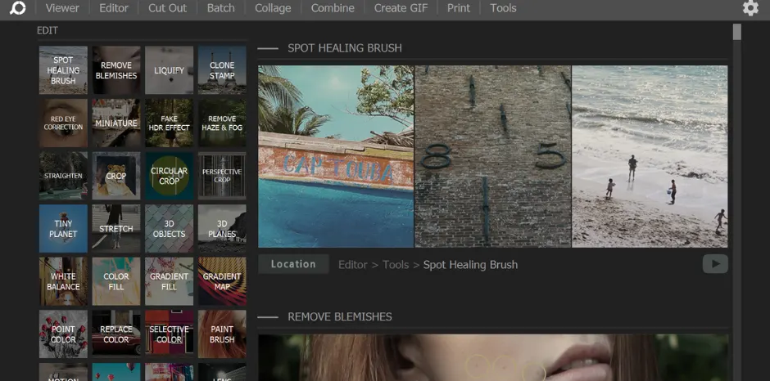Play the Spot Healing Brush video

tap(715, 264)
